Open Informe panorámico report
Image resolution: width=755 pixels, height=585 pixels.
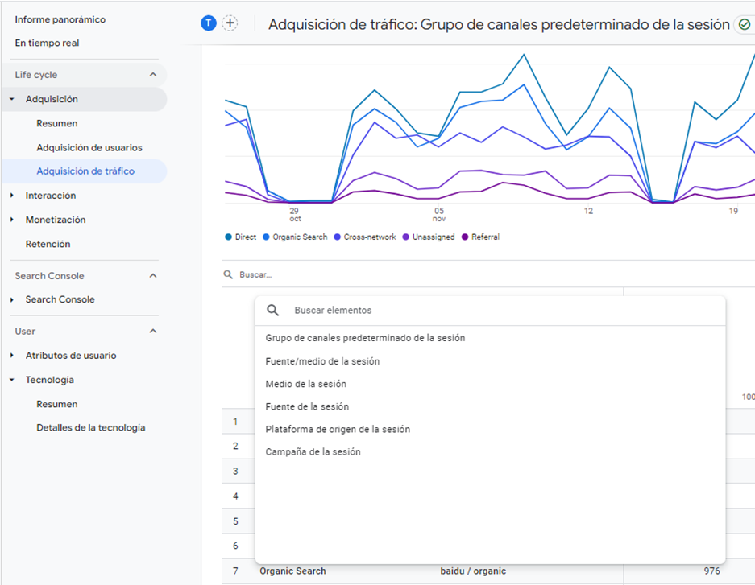click(60, 19)
